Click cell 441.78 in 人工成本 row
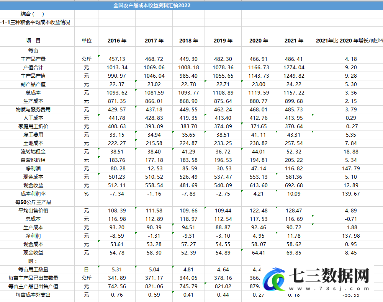 coord(117,118)
